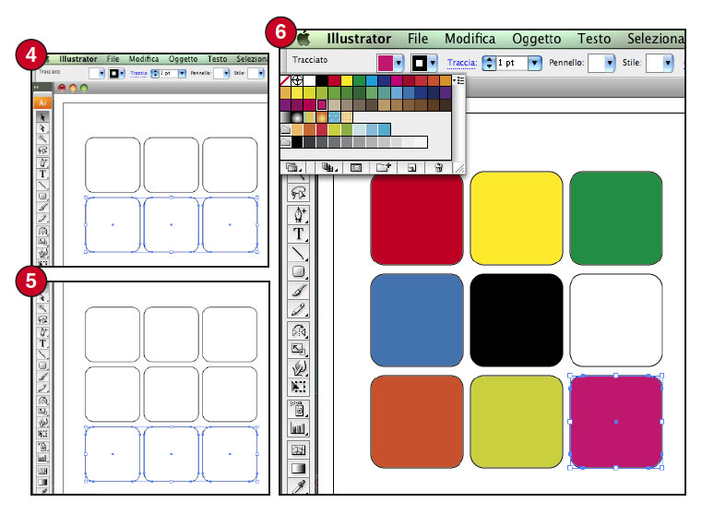Select the Pen tool in the colored-squares window
Viewport: 702px width, 515px height.
(x=298, y=215)
